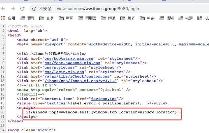Click the browser back arrow
The image size is (209, 133).
[3, 9]
